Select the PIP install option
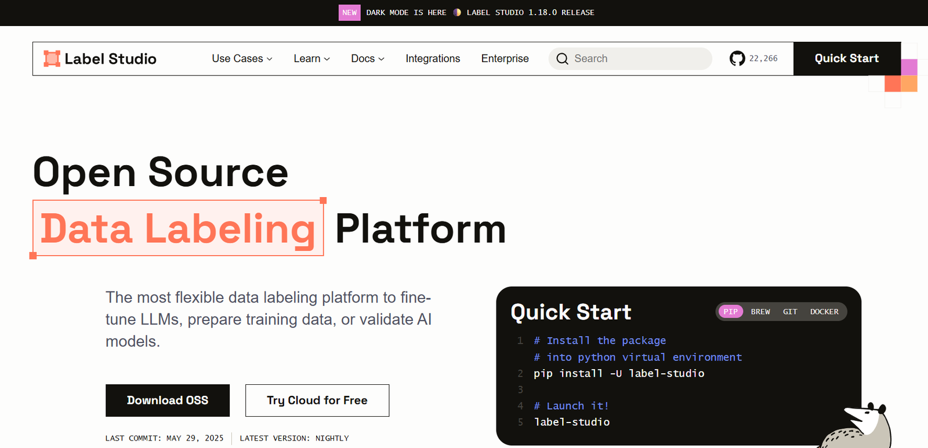 pos(730,312)
